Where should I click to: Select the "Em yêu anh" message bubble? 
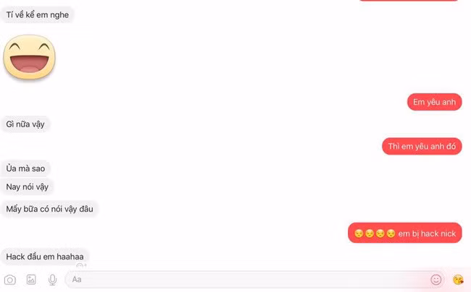click(x=434, y=102)
